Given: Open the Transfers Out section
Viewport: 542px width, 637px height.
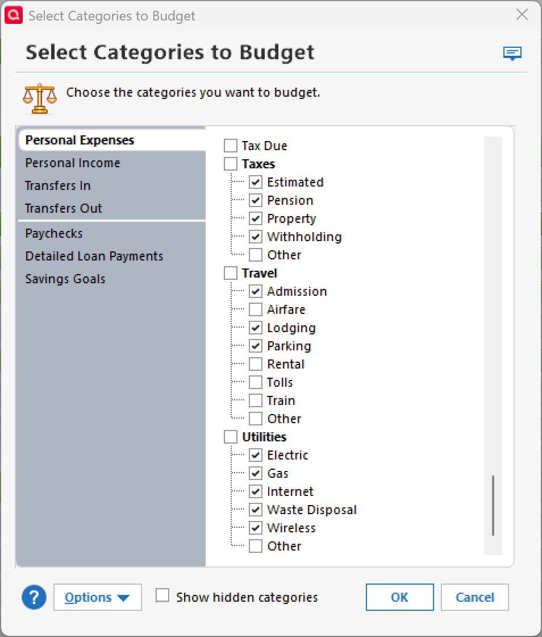Looking at the screenshot, I should coord(64,208).
